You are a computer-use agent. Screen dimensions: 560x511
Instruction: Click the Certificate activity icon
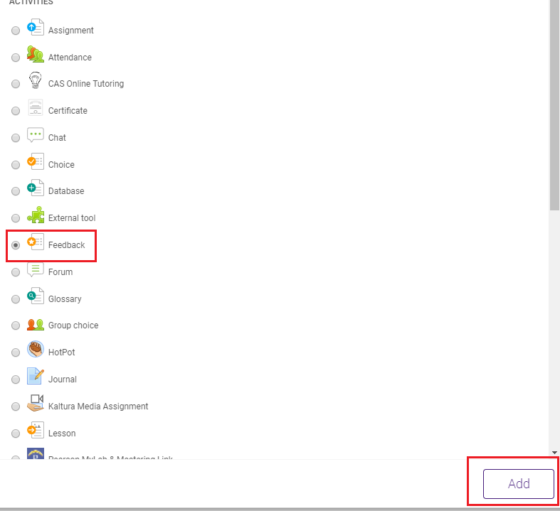tap(36, 108)
